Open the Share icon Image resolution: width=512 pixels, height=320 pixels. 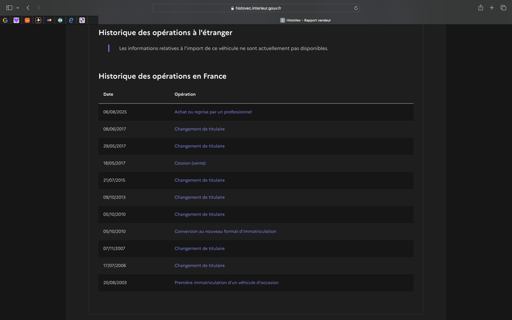[x=481, y=8]
